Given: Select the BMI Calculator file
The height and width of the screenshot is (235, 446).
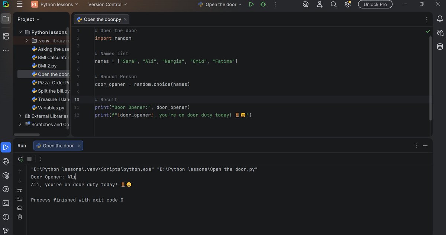Looking at the screenshot, I should [51, 57].
